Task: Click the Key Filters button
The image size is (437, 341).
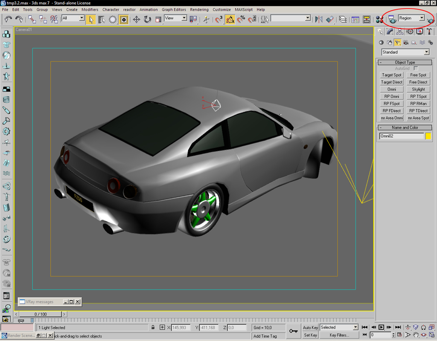Action: (339, 335)
